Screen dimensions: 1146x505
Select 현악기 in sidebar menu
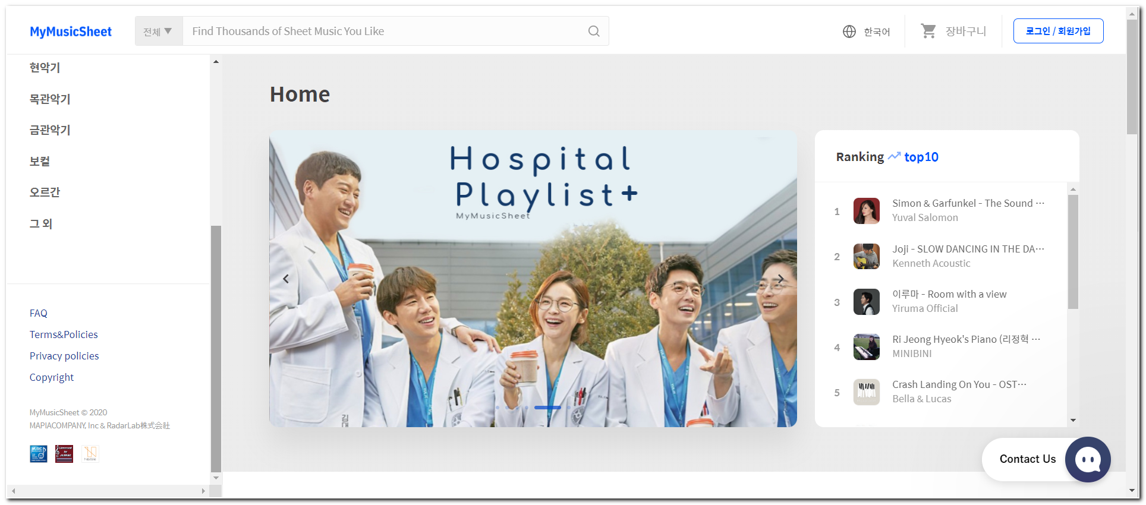(45, 68)
